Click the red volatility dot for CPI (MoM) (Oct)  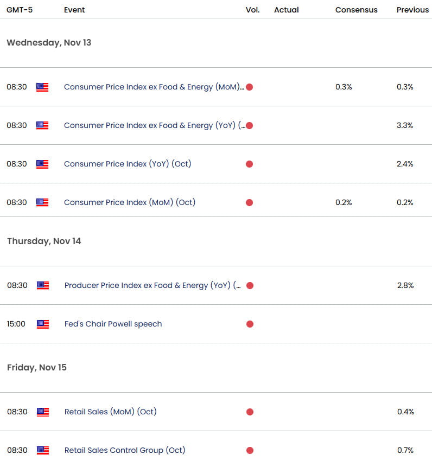click(x=249, y=202)
